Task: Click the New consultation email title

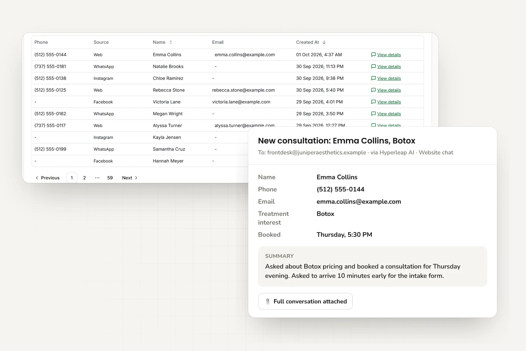Action: (x=337, y=141)
